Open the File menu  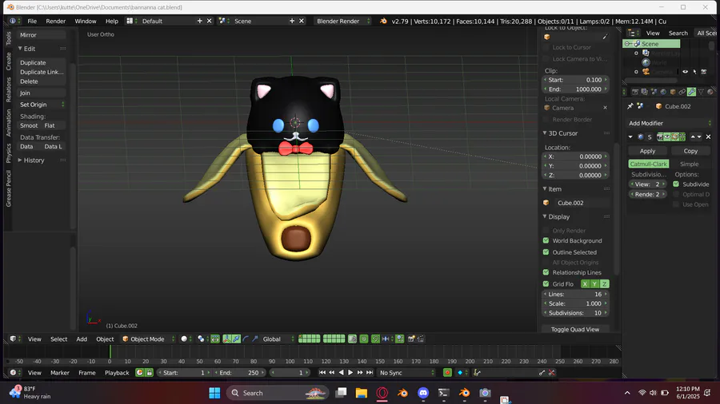pyautogui.click(x=32, y=21)
